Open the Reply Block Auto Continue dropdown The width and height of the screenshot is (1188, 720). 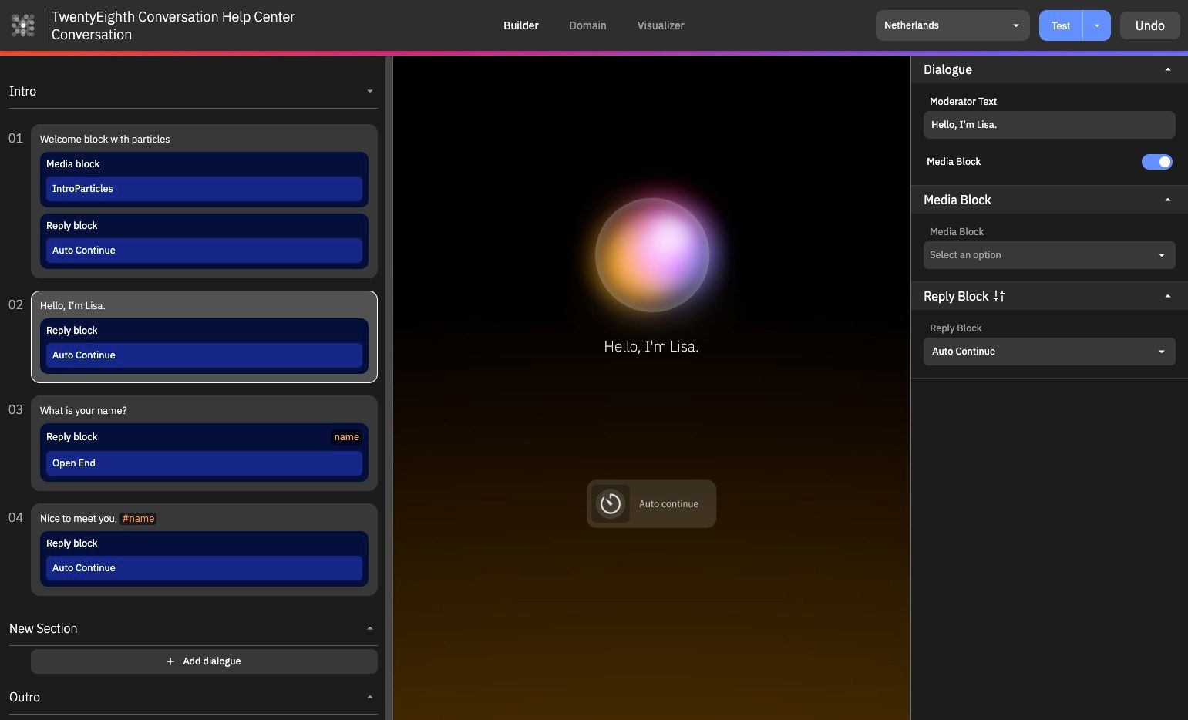[x=1049, y=352]
